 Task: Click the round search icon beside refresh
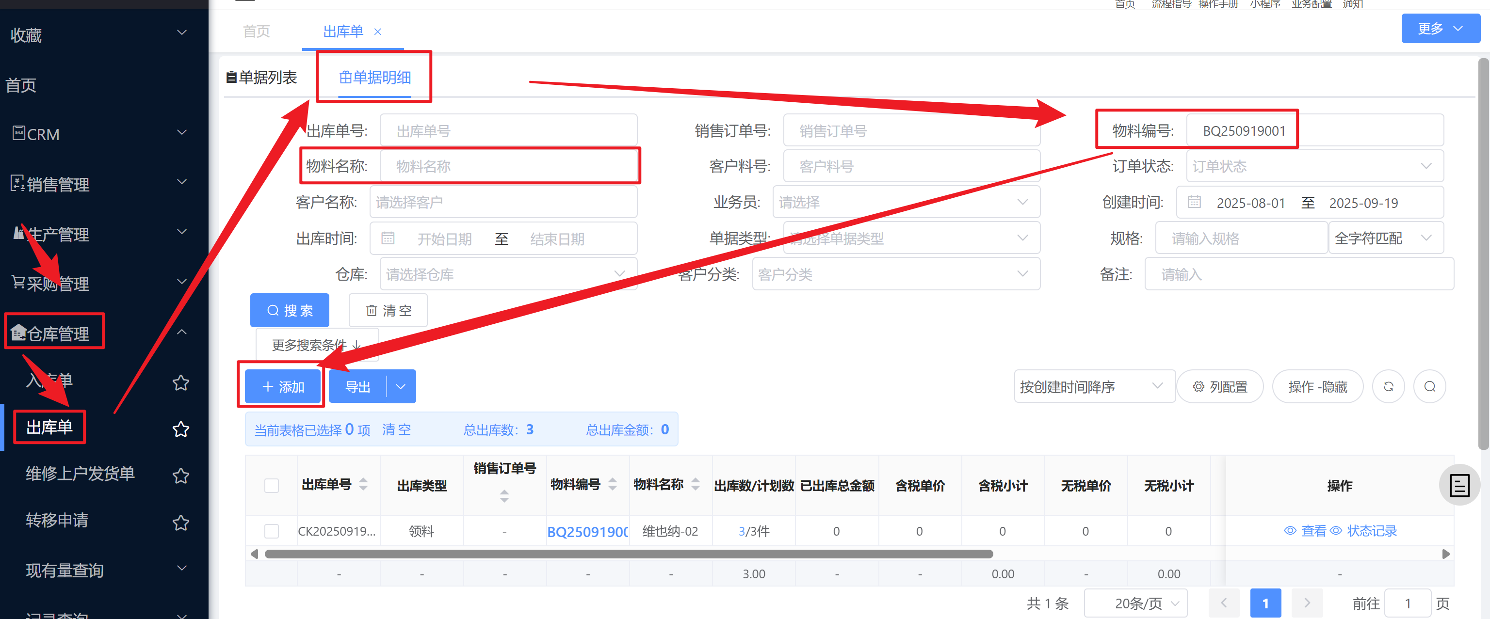pyautogui.click(x=1430, y=386)
